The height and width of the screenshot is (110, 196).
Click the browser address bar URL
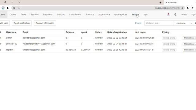167,8
